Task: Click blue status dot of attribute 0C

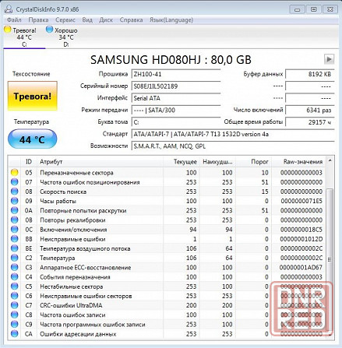Action: point(15,230)
